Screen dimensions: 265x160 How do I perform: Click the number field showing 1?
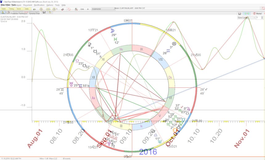click(259, 18)
